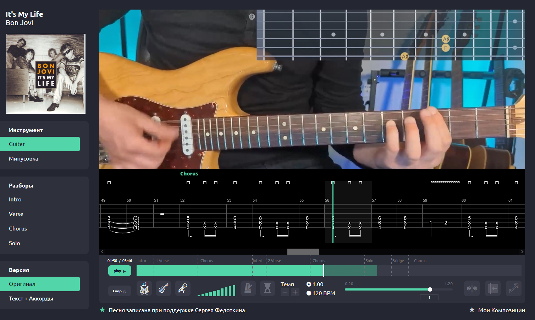Decrease tempo with the minus button
Screen dimensions: 535x320
pos(285,292)
